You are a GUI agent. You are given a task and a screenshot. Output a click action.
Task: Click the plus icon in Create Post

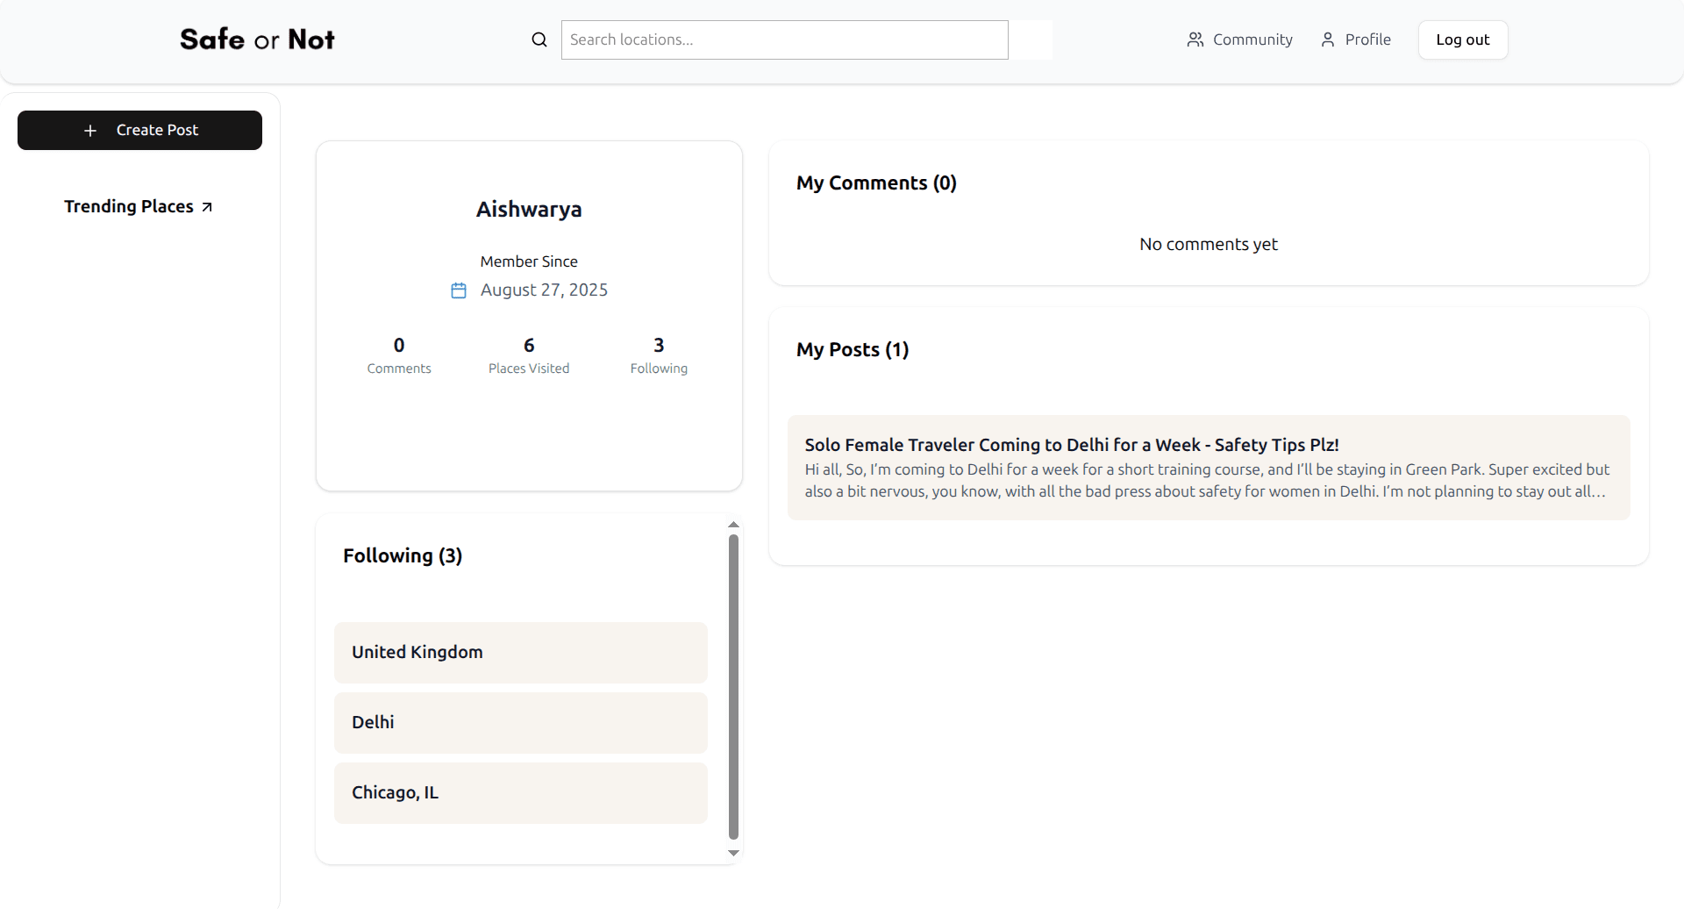click(90, 131)
